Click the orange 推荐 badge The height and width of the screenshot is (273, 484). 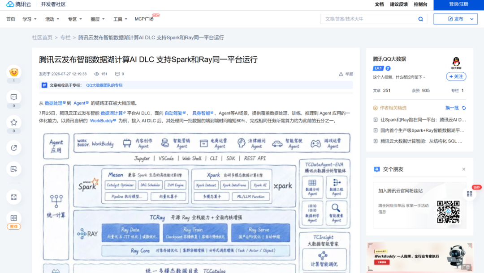pyautogui.click(x=14, y=227)
